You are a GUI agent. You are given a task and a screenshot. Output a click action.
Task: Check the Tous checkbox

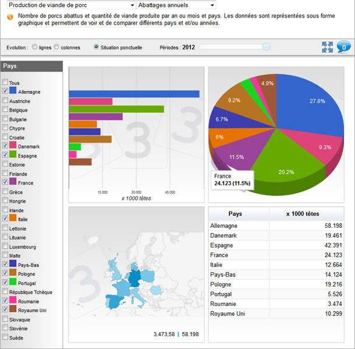tap(5, 83)
